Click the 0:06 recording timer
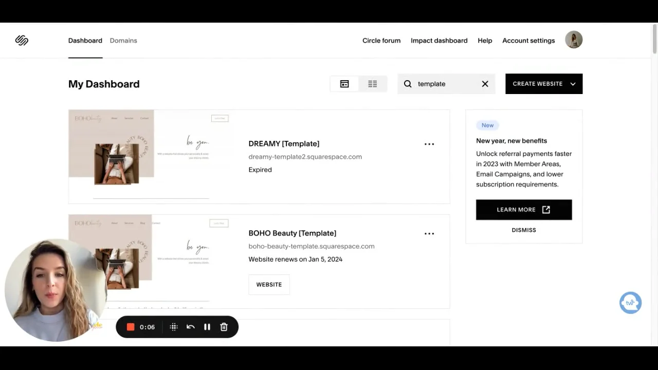 tap(147, 327)
